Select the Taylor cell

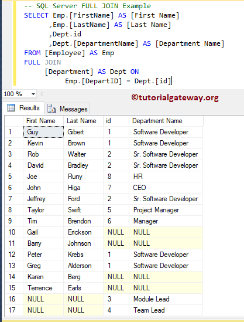[43, 210]
